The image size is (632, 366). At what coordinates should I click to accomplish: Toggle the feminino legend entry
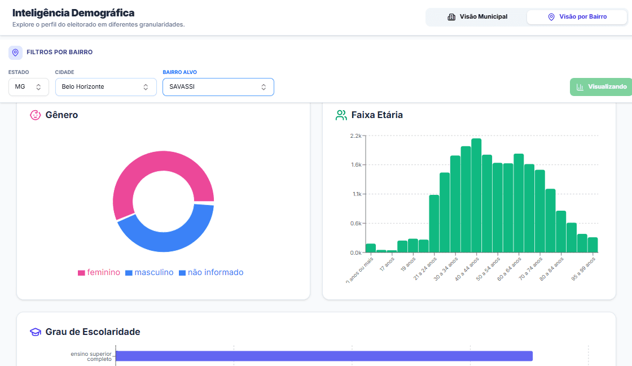coord(99,273)
